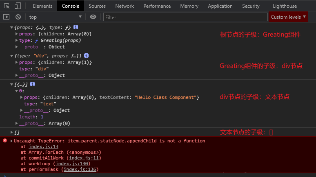Click info badge beside [{…}] array
316x177 pixels.
pos(32,84)
